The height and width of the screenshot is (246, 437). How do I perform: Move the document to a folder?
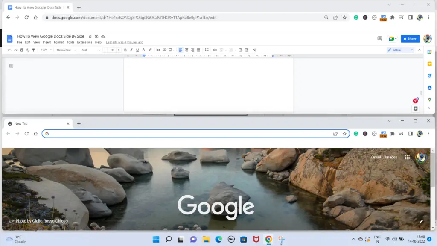click(x=96, y=37)
